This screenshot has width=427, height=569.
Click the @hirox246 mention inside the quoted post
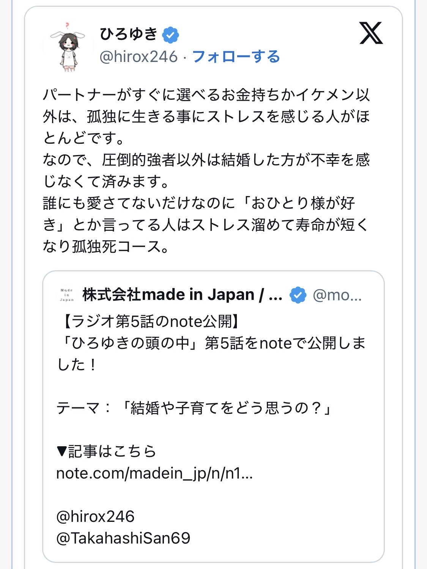(95, 517)
